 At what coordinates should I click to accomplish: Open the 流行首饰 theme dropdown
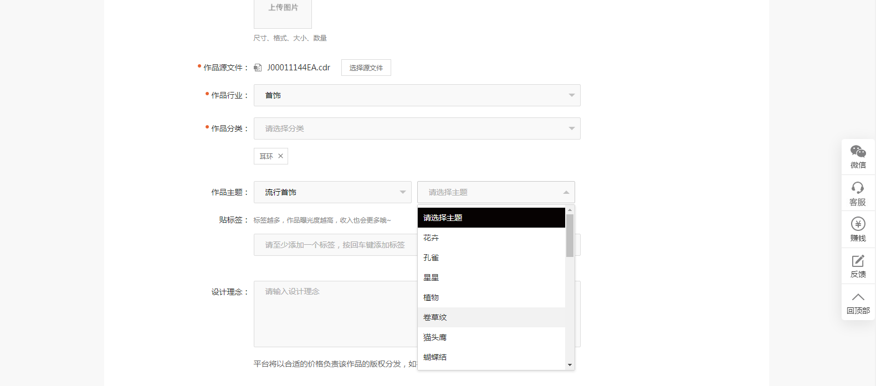pyautogui.click(x=332, y=192)
